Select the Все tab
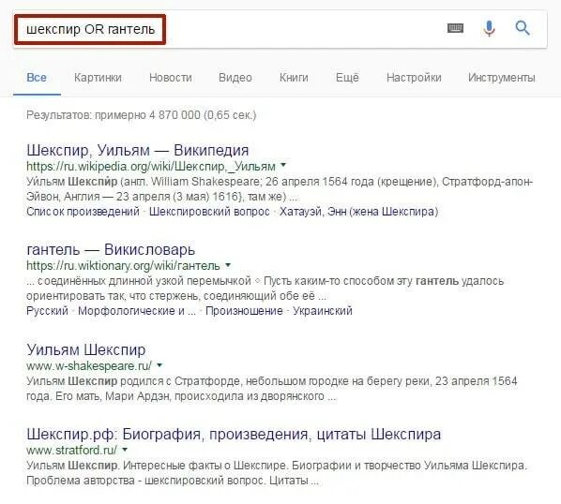561x504 pixels. [37, 78]
